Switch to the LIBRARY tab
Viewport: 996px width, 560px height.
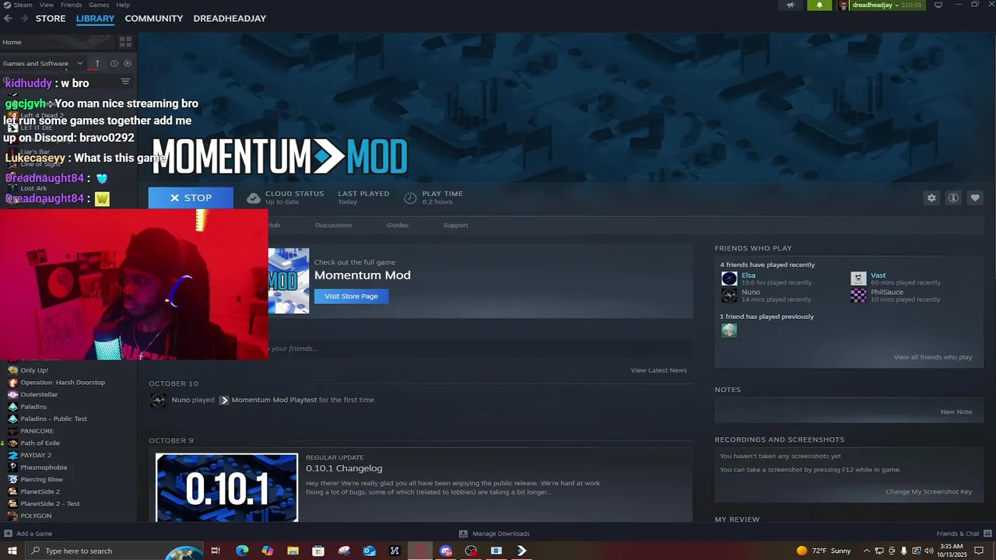(95, 19)
